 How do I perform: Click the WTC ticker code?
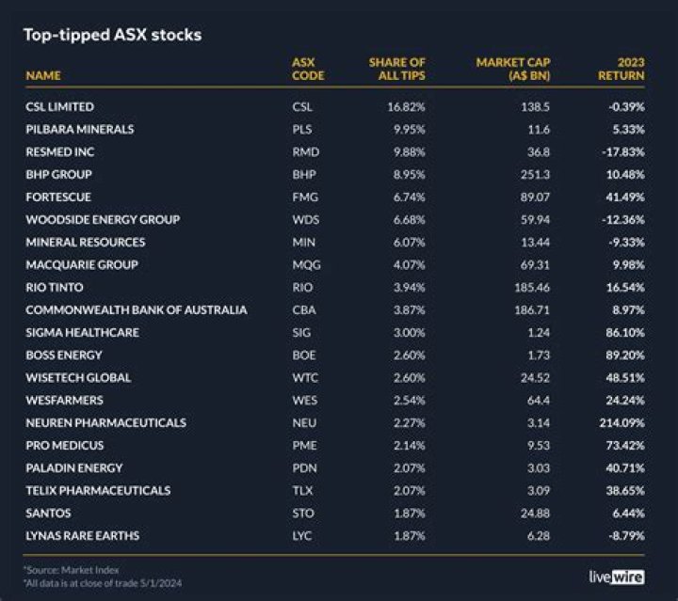tap(304, 378)
